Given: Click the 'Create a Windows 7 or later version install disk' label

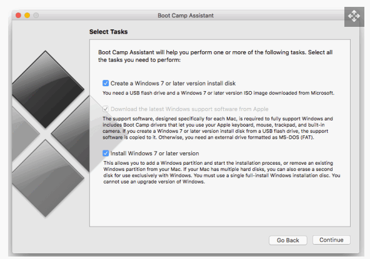Looking at the screenshot, I should coord(173,84).
